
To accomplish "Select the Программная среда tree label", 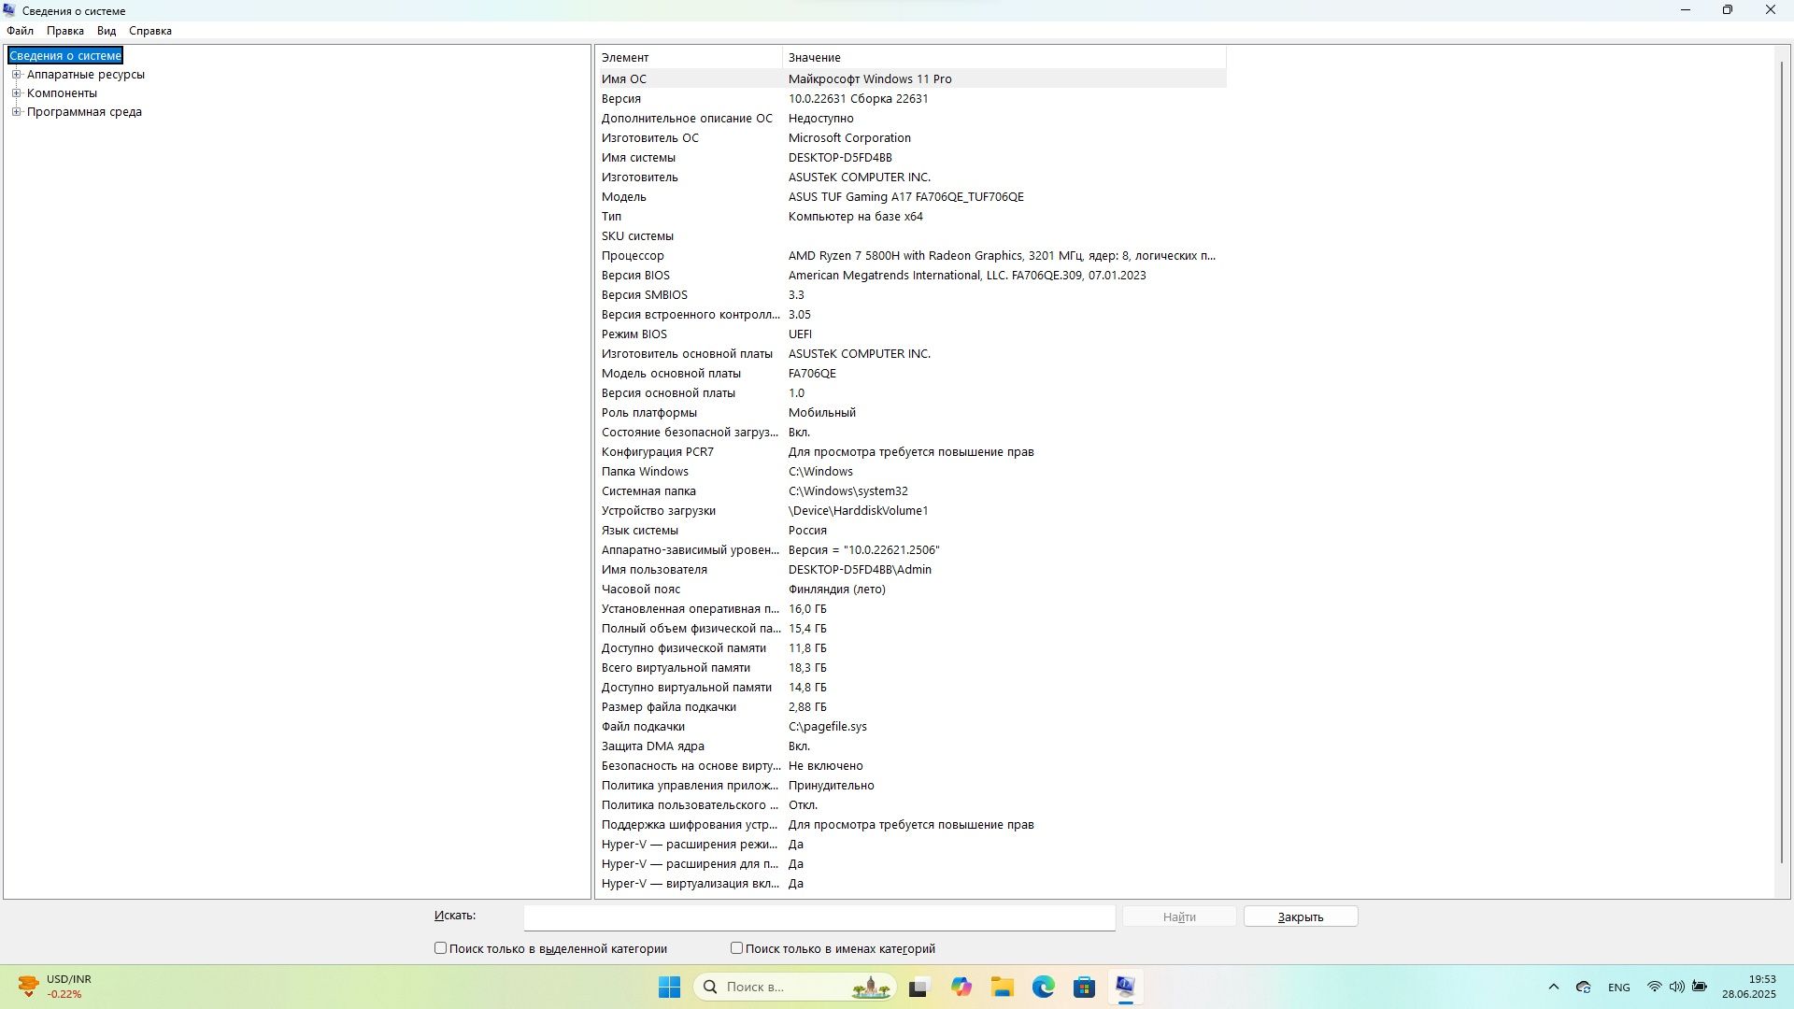I will pyautogui.click(x=84, y=112).
